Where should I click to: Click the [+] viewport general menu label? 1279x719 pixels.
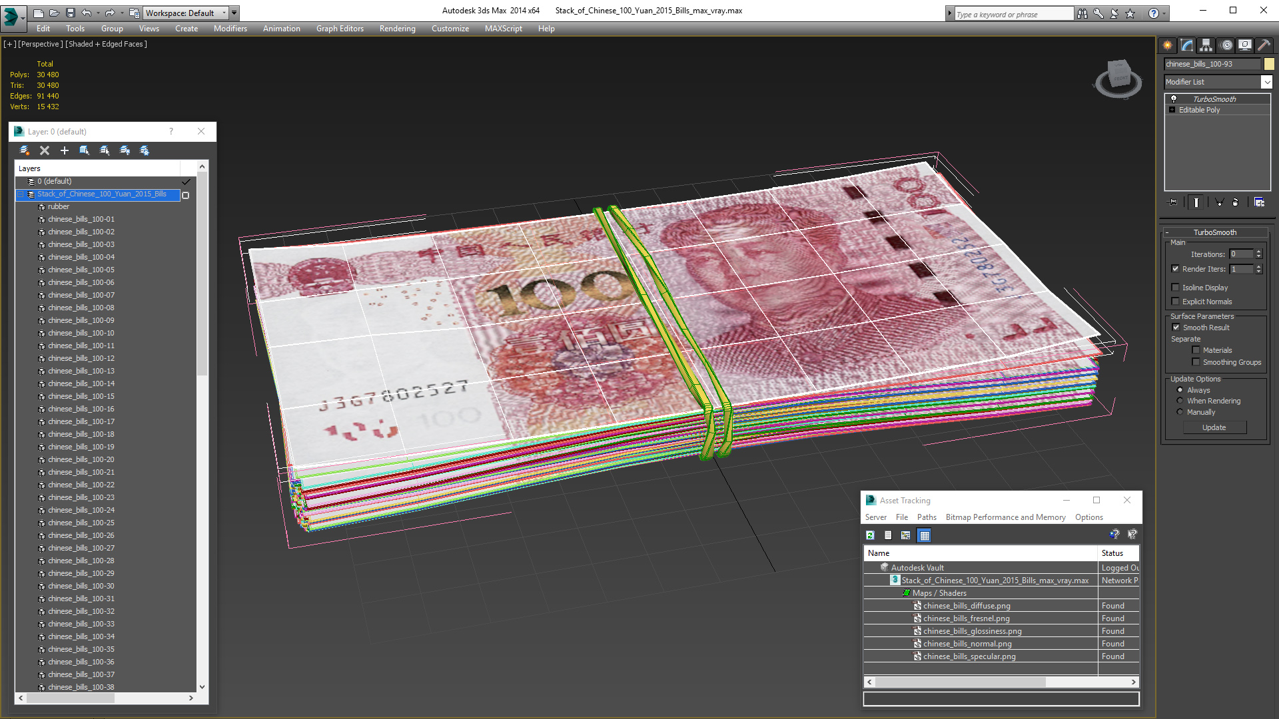(x=9, y=44)
